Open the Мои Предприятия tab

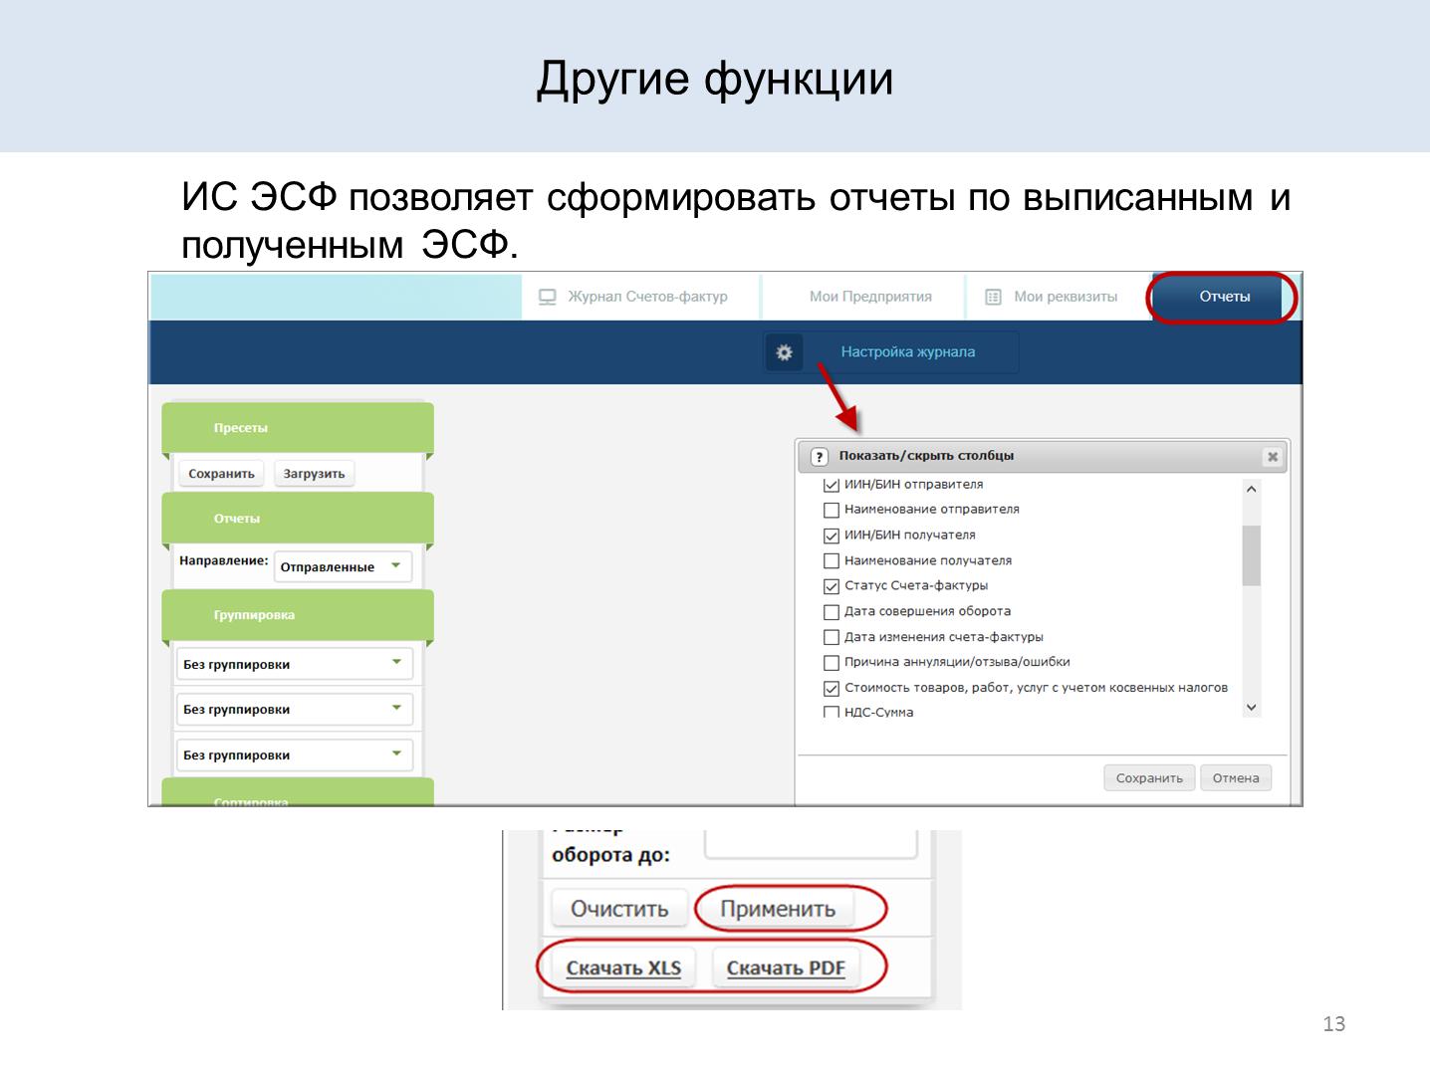tap(869, 297)
